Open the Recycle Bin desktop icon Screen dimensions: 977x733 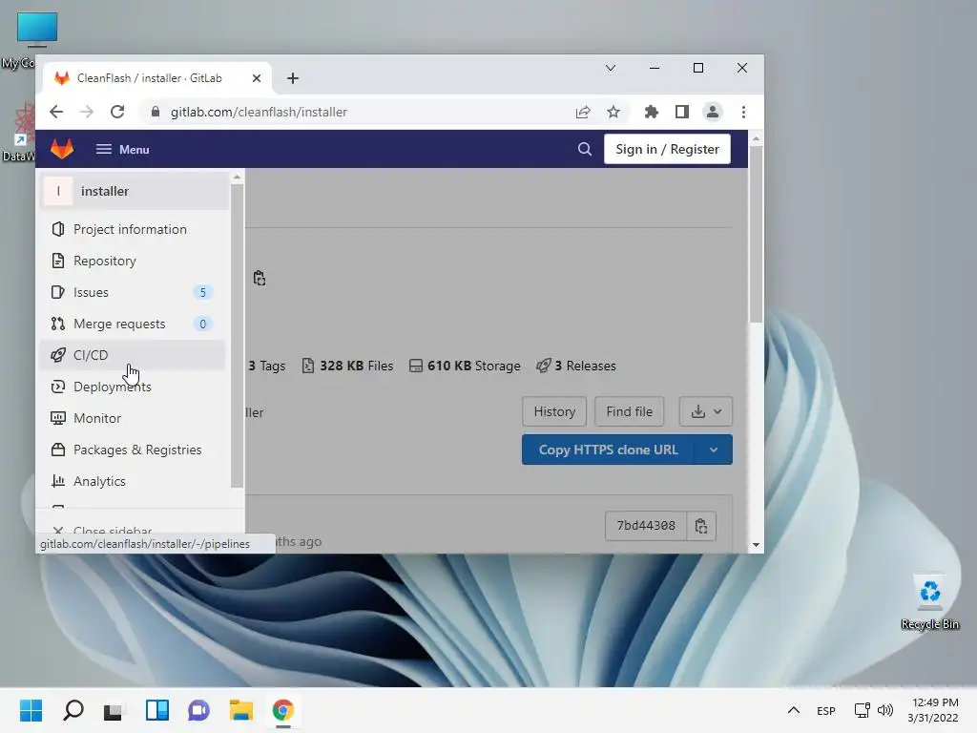tap(929, 601)
